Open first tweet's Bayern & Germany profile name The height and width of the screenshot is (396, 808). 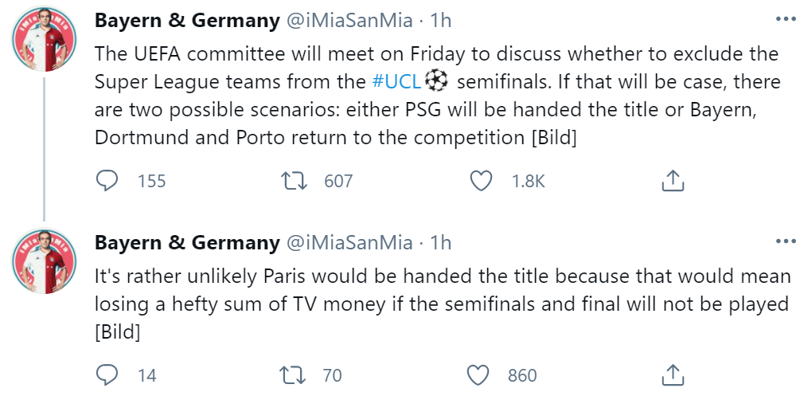tap(187, 21)
